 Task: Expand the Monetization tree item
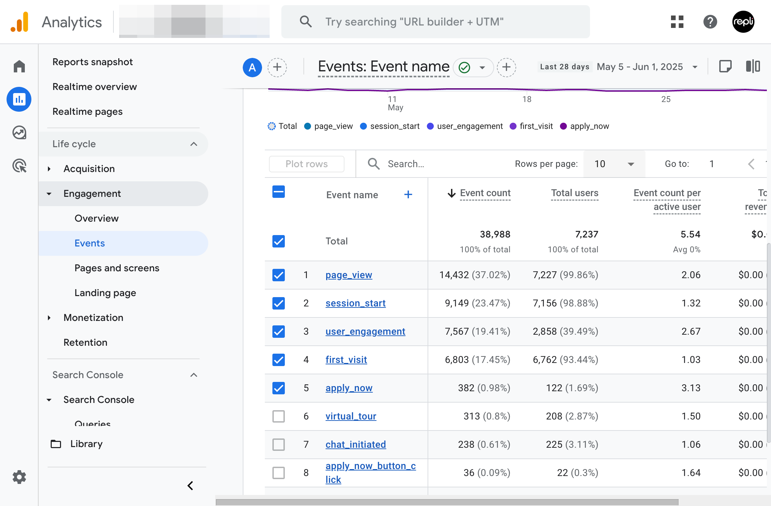(x=49, y=318)
